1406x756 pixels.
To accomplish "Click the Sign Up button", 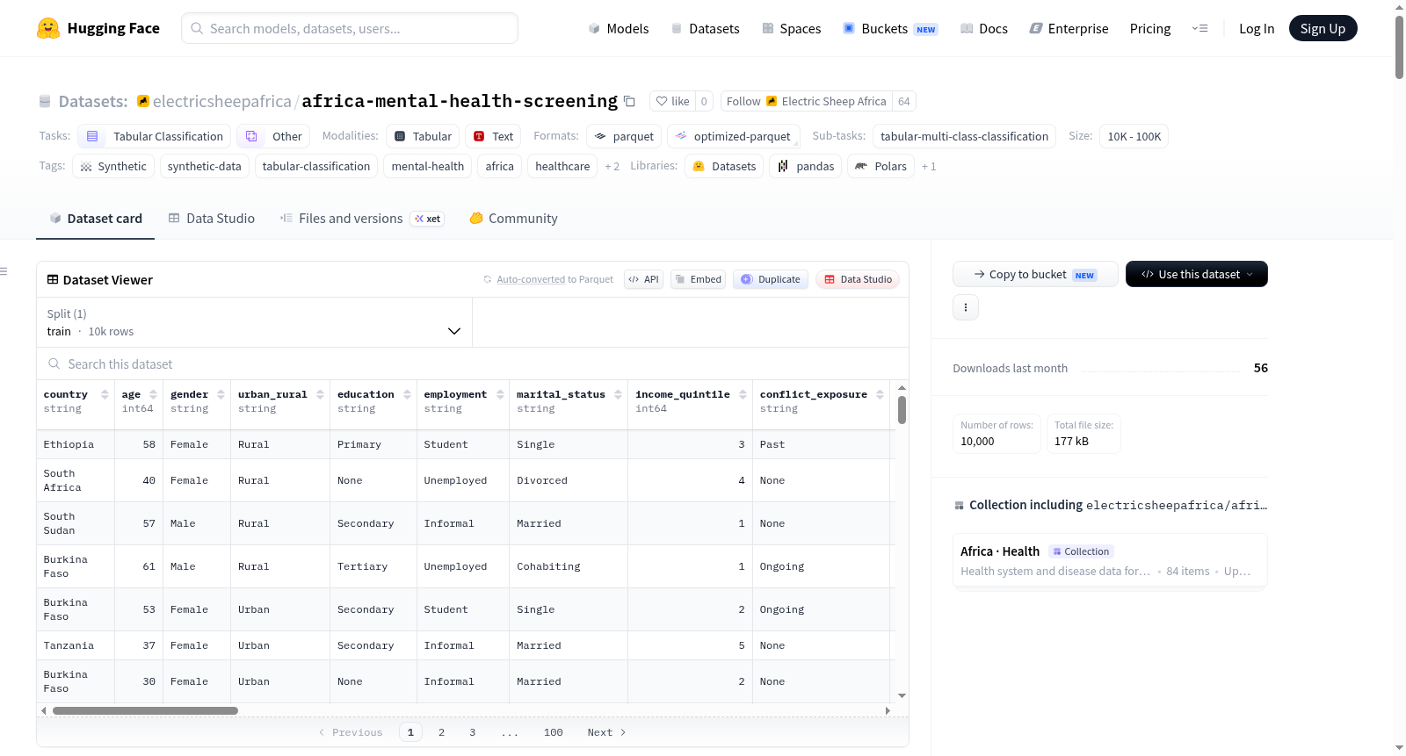I will tap(1323, 28).
